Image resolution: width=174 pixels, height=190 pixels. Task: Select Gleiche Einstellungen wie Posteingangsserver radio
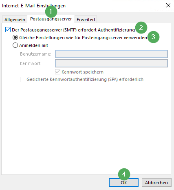pos(15,38)
